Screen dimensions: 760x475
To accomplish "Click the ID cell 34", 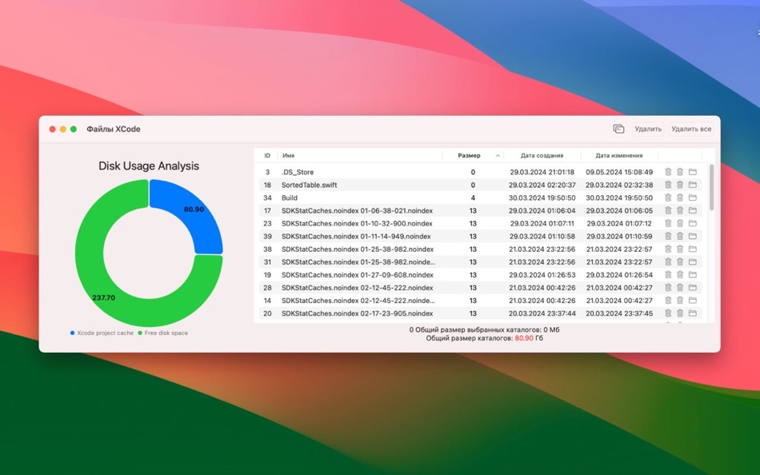I will coord(267,198).
